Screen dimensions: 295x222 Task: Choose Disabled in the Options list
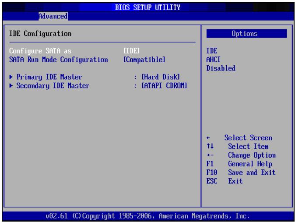click(x=221, y=68)
